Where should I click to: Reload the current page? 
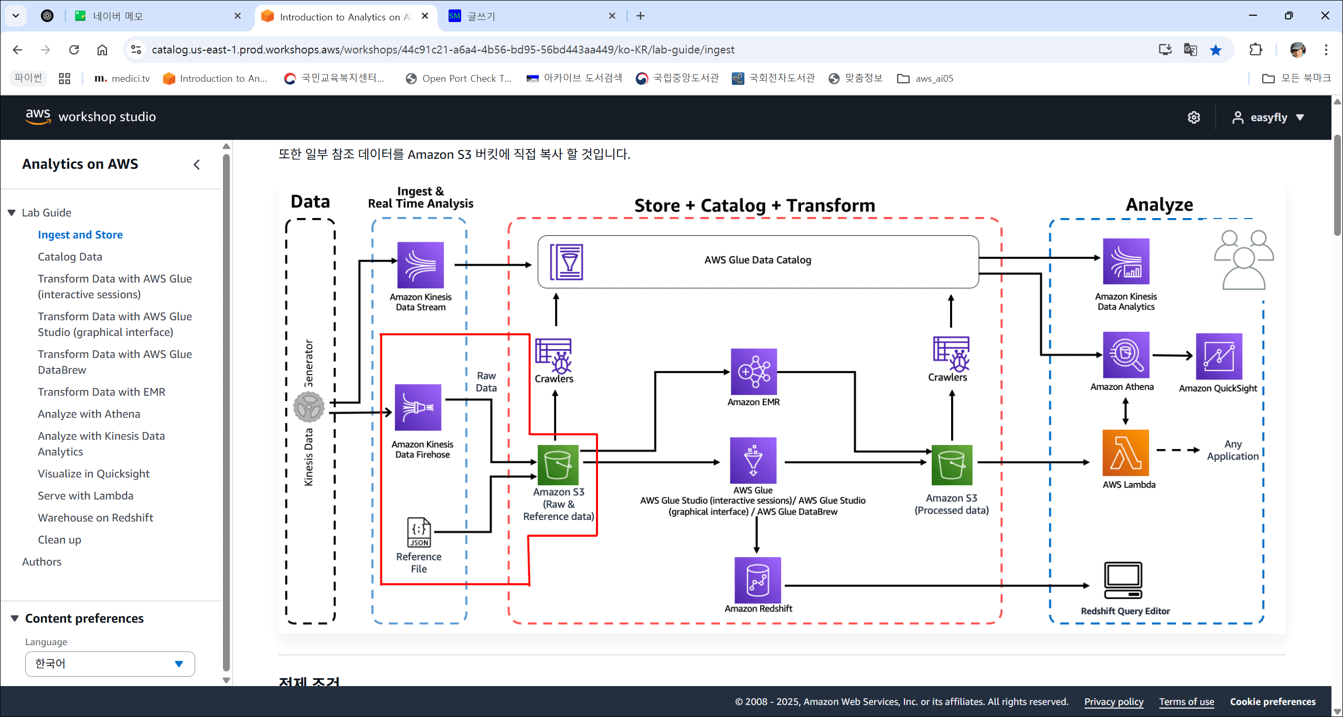click(x=74, y=50)
